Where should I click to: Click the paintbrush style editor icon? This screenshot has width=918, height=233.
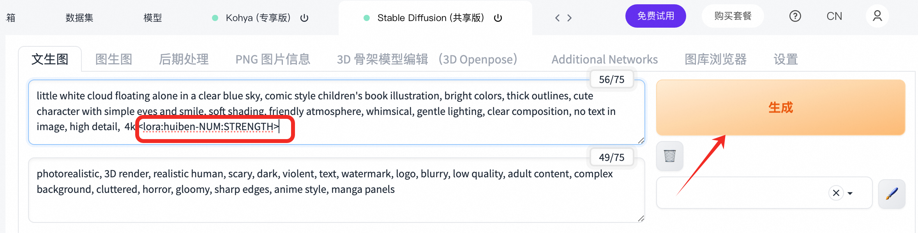(x=892, y=194)
